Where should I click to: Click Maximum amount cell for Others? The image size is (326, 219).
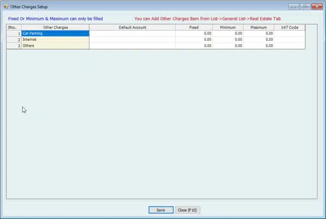[x=259, y=46]
